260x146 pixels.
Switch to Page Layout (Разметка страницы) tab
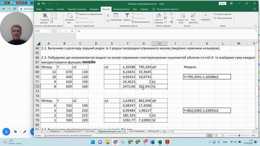point(77,9)
